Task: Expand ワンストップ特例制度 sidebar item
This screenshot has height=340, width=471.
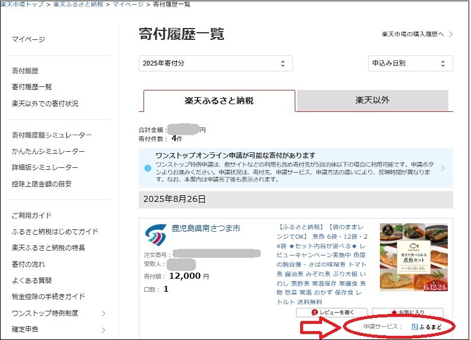Action: (103, 313)
